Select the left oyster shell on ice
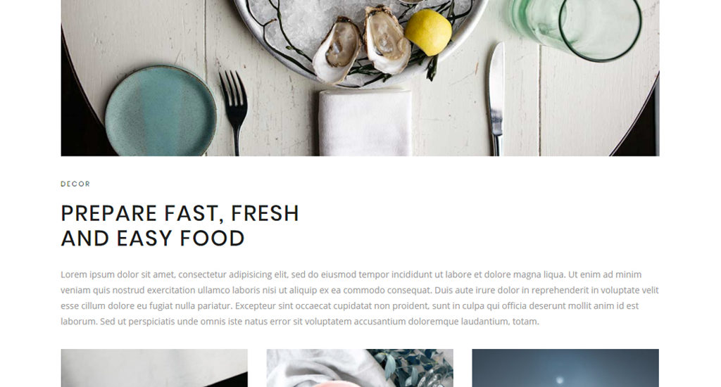The image size is (721, 387). click(x=337, y=50)
